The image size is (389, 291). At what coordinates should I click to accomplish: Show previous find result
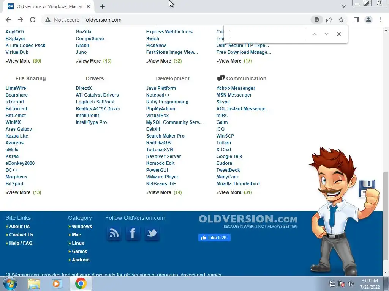[x=314, y=34]
